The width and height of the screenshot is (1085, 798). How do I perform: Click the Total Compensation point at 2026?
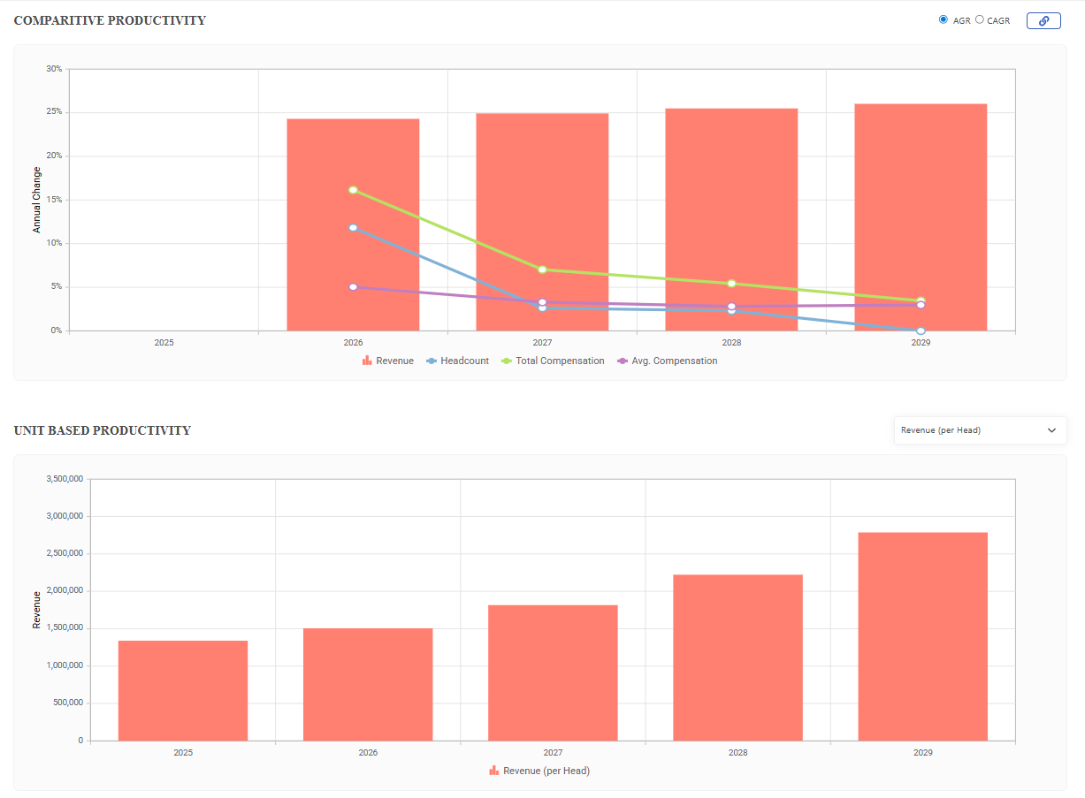click(353, 190)
